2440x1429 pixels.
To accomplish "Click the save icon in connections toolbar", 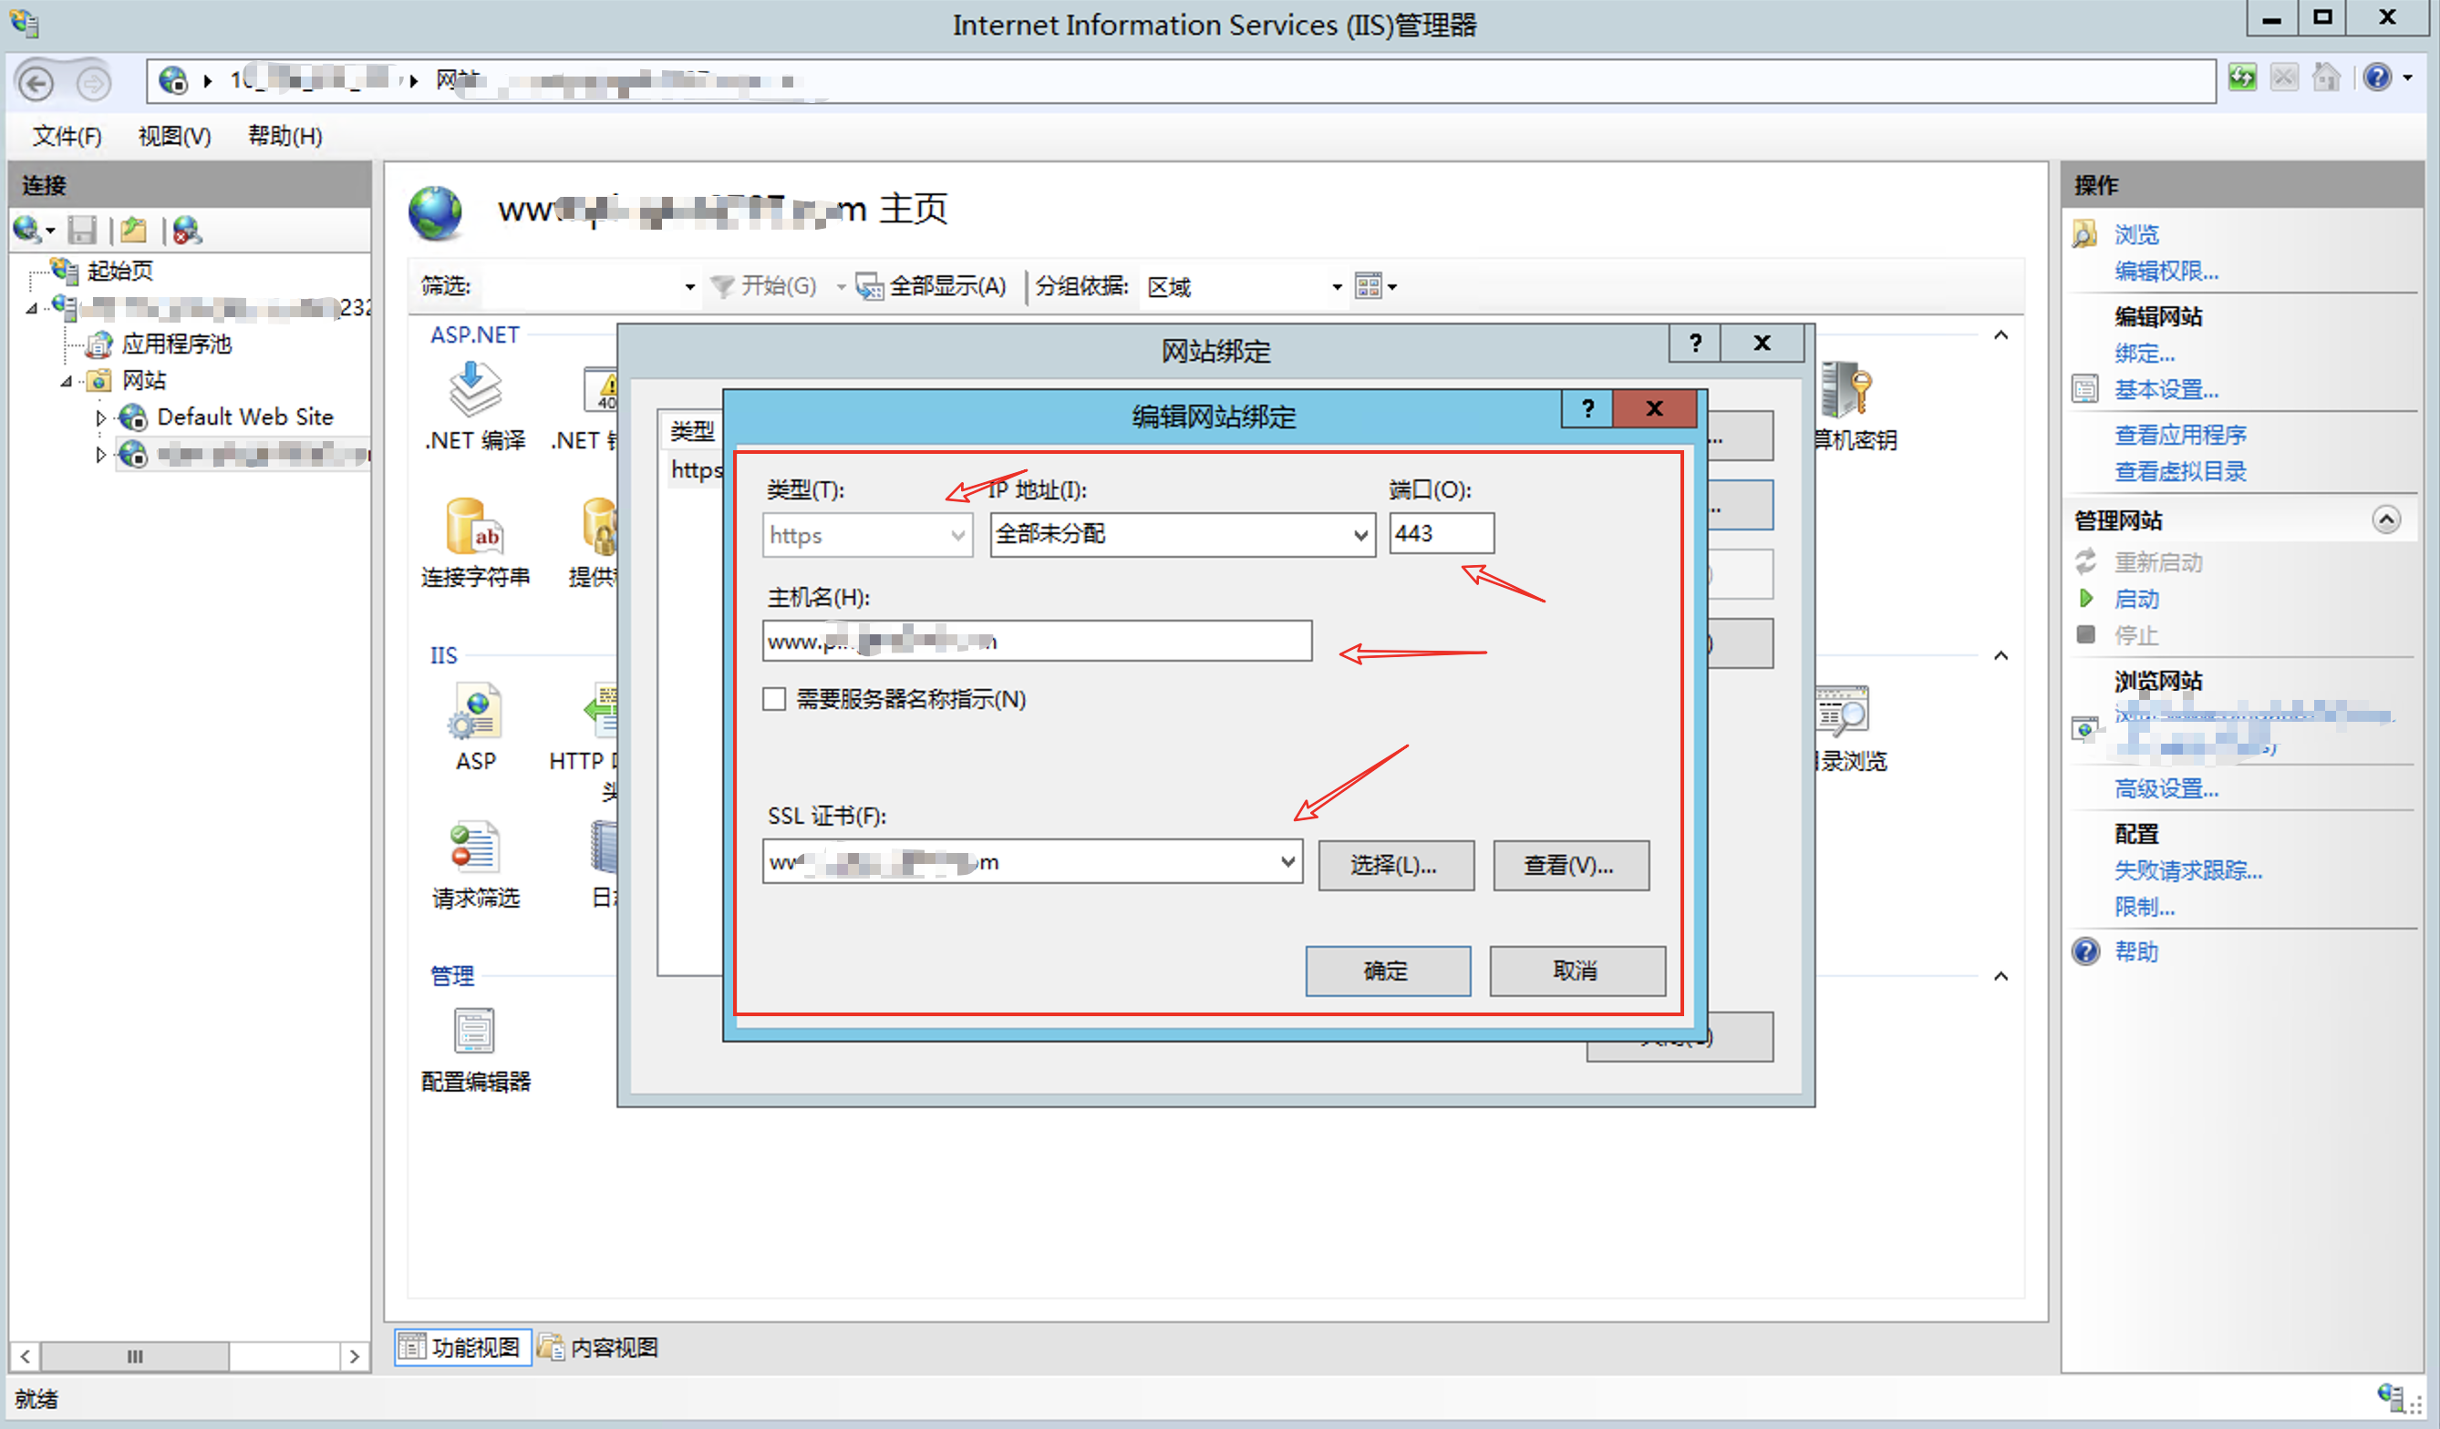I will (x=82, y=231).
